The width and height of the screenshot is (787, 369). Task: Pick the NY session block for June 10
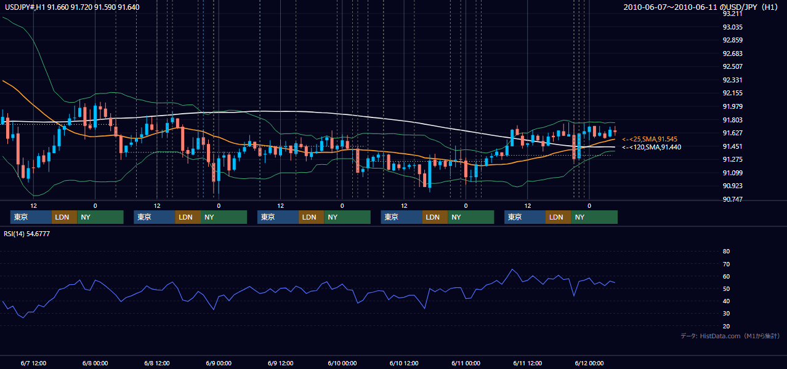tap(470, 217)
